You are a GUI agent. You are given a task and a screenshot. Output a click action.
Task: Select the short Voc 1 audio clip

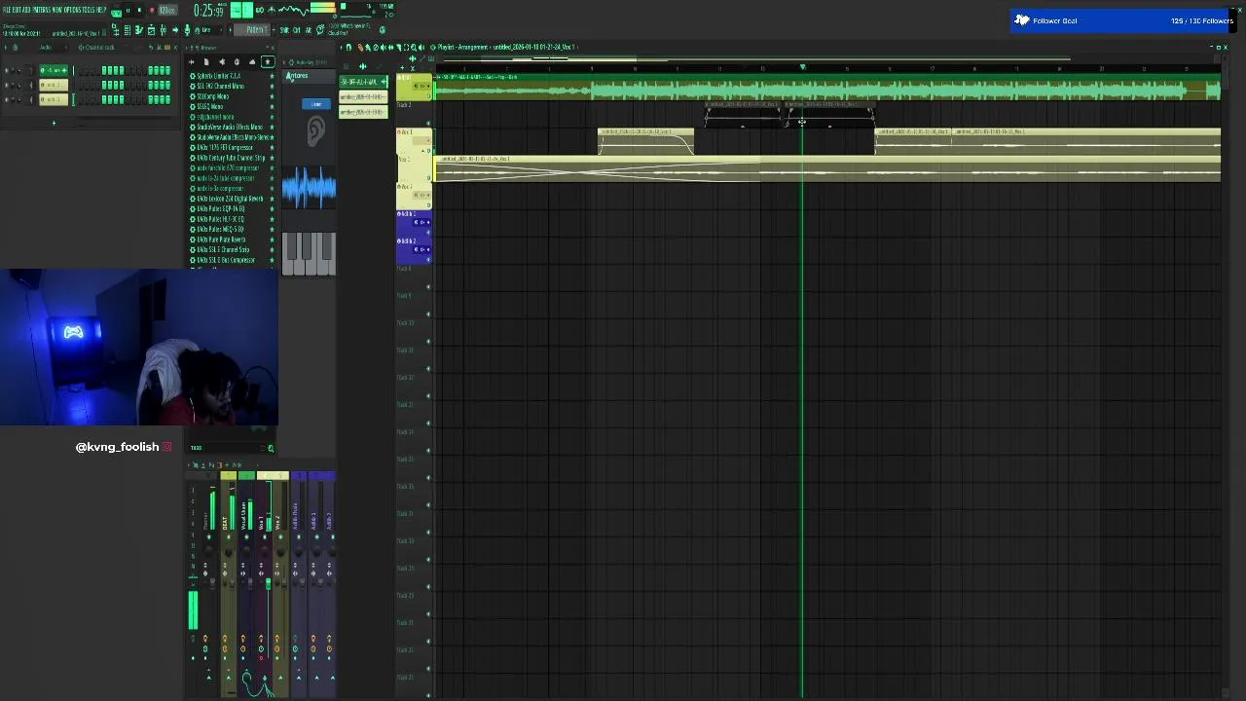pyautogui.click(x=645, y=142)
